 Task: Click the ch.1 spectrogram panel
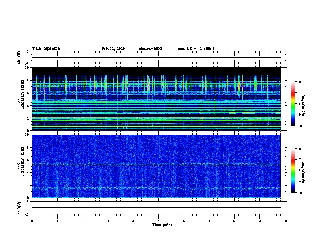(156, 99)
